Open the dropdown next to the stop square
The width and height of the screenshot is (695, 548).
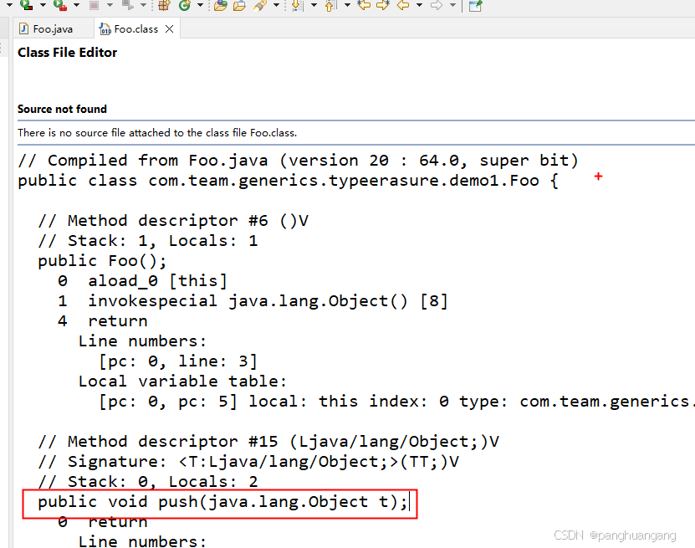(x=110, y=5)
